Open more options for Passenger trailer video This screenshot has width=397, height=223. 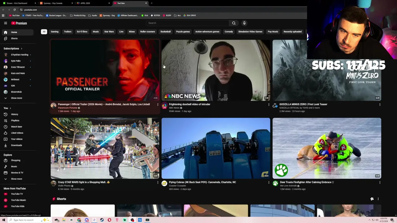[x=158, y=105]
